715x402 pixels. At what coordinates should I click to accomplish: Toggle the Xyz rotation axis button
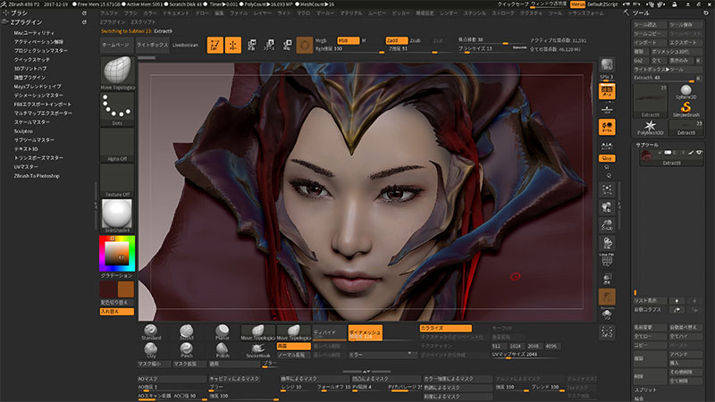click(607, 157)
